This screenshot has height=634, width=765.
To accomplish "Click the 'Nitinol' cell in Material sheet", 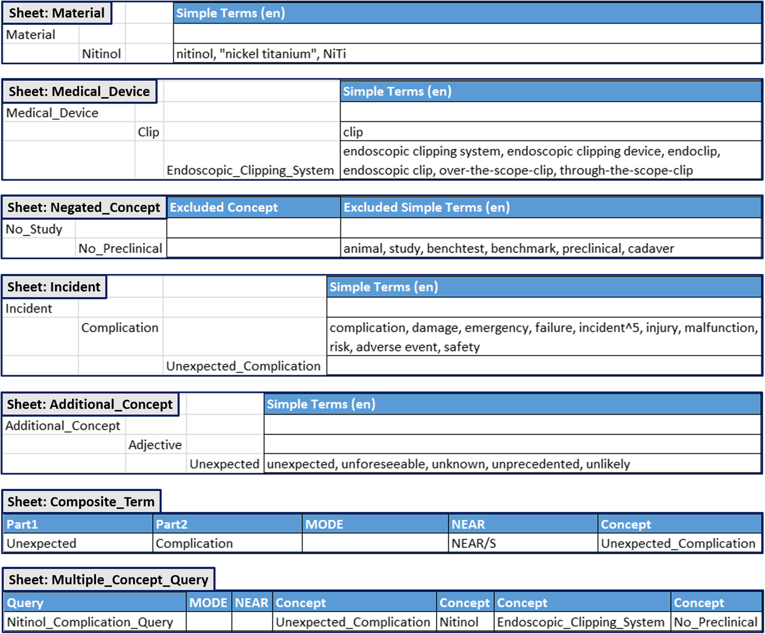I will pos(102,54).
